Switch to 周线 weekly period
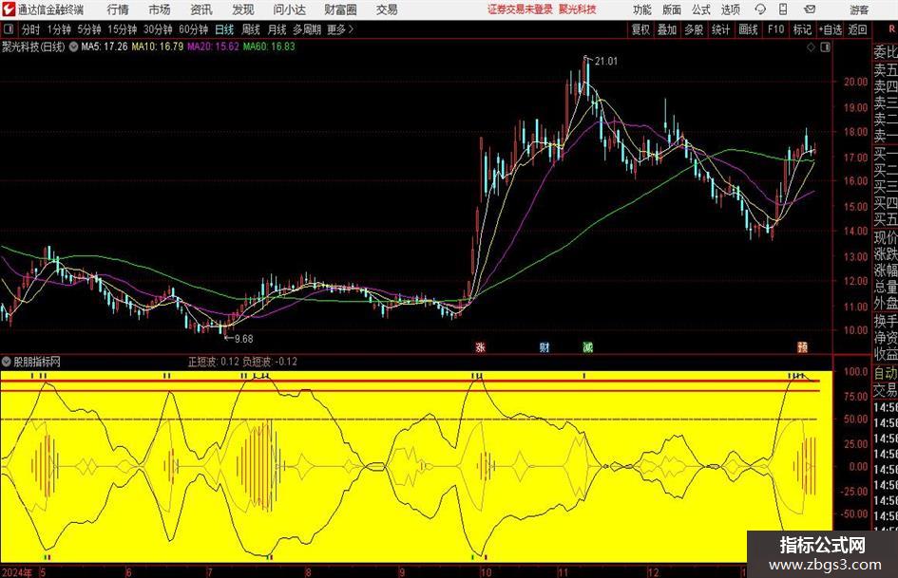The height and width of the screenshot is (578, 898). [x=251, y=29]
